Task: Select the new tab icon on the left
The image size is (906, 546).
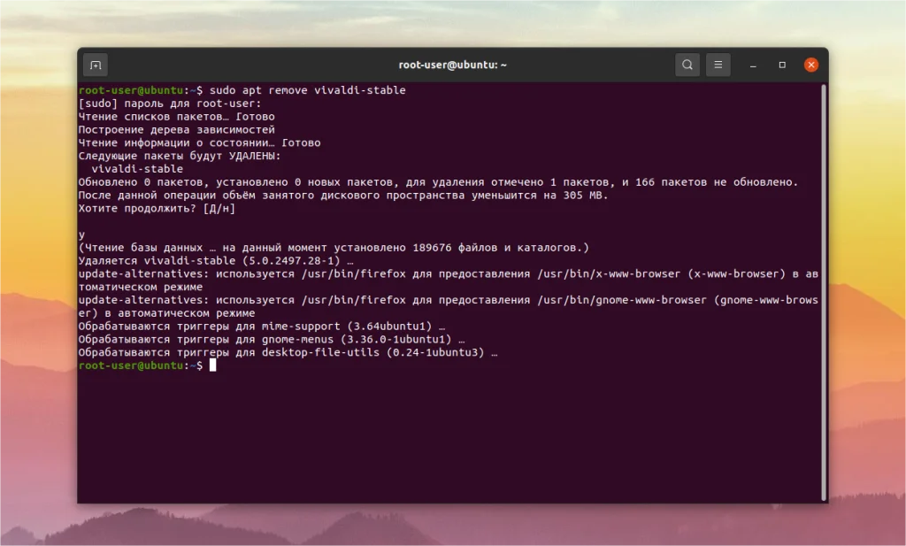Action: pos(95,65)
